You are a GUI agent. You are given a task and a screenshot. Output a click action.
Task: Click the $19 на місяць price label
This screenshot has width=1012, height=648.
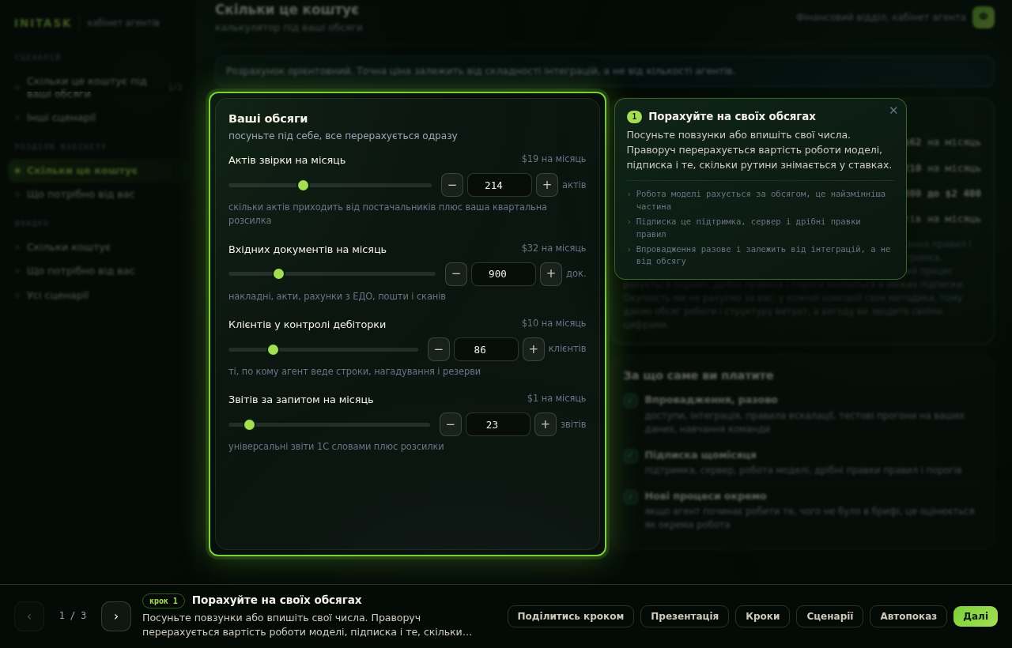tap(553, 159)
